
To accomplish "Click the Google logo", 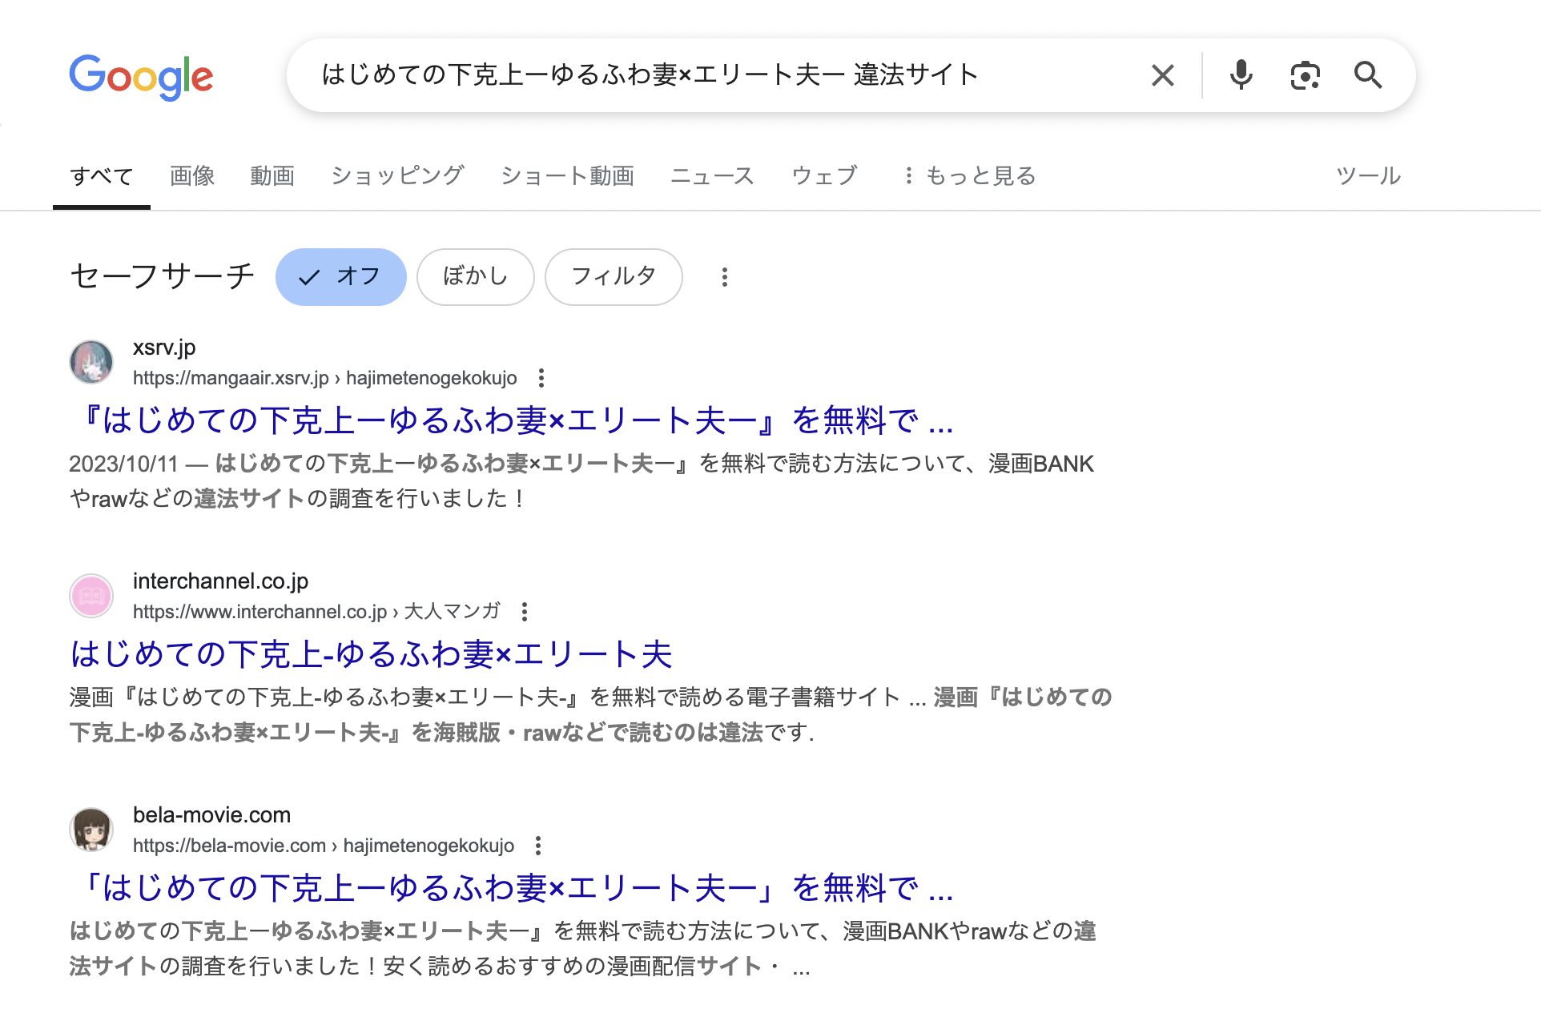I will [142, 76].
